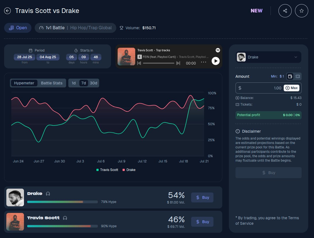This screenshot has width=314, height=238.
Task: Click the Travis Scott Top tracks title
Action: click(154, 50)
